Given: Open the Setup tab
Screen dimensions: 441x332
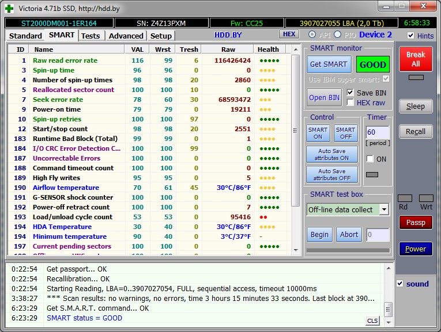Looking at the screenshot, I should click(x=161, y=36).
